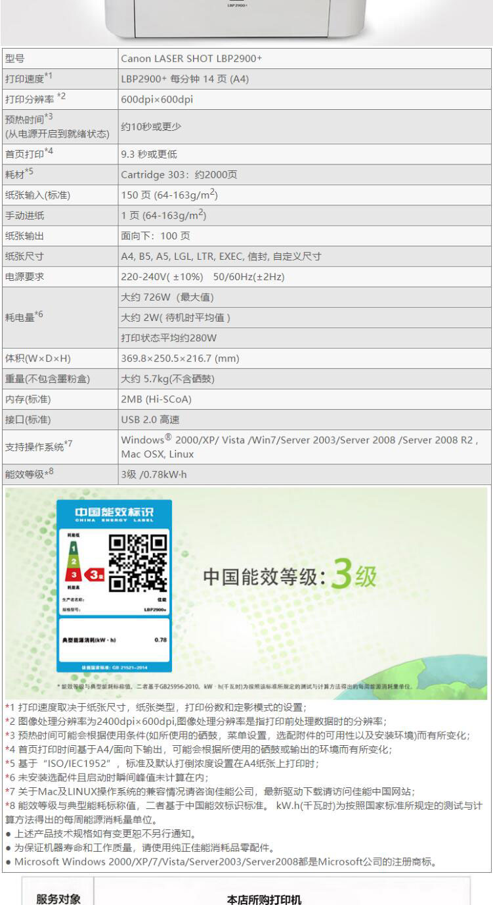This screenshot has width=493, height=905.
Task: Click '大约 5.7kg(不含硒鼓)' weight value
Action: pyautogui.click(x=168, y=379)
